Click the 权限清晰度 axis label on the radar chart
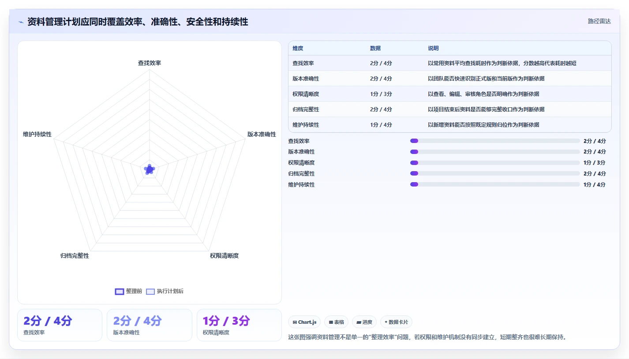 [x=224, y=256]
